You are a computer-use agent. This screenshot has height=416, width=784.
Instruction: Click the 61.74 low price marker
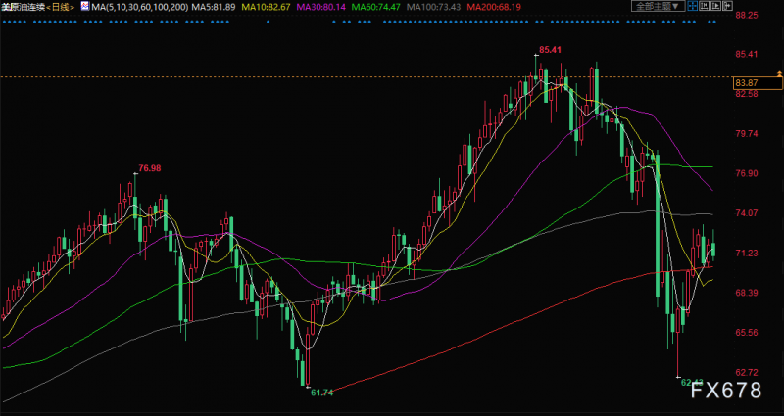pos(321,393)
